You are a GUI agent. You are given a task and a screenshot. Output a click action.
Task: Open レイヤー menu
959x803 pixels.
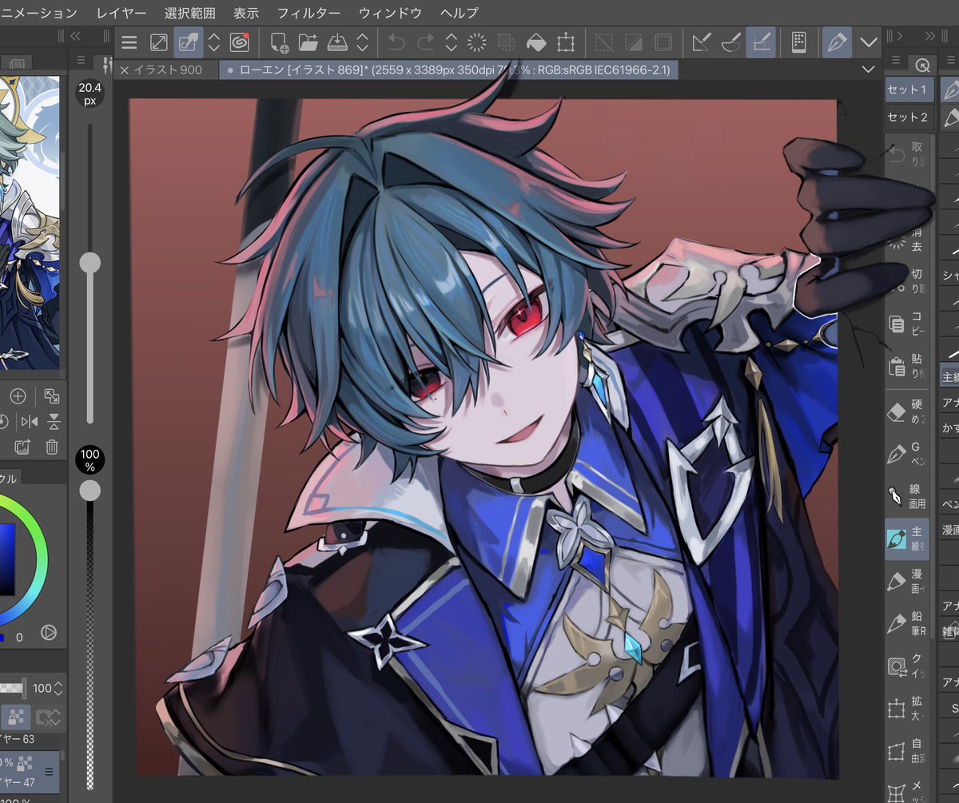pyautogui.click(x=121, y=13)
